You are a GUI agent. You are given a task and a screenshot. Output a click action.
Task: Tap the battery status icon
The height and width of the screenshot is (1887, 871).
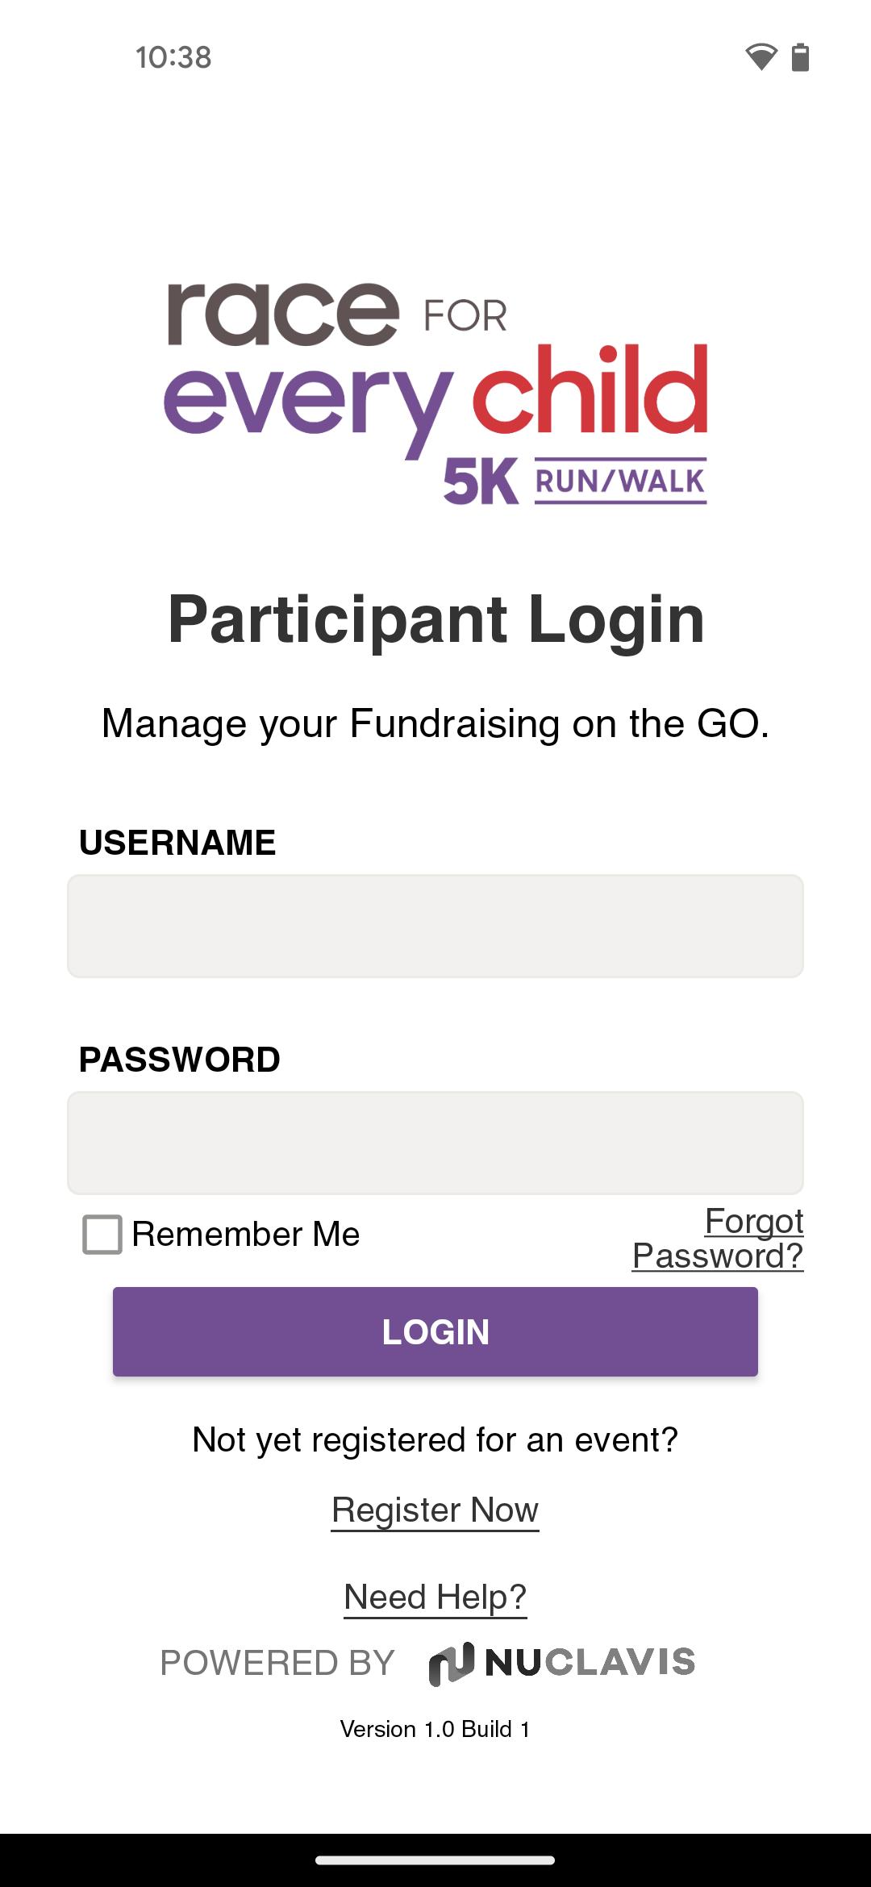click(800, 57)
